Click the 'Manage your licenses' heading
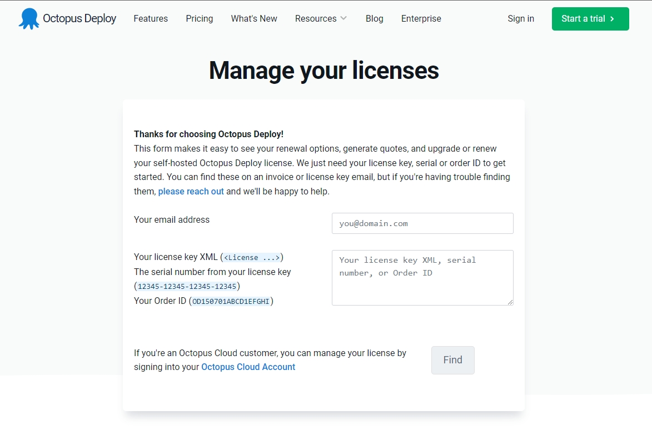 [x=324, y=70]
